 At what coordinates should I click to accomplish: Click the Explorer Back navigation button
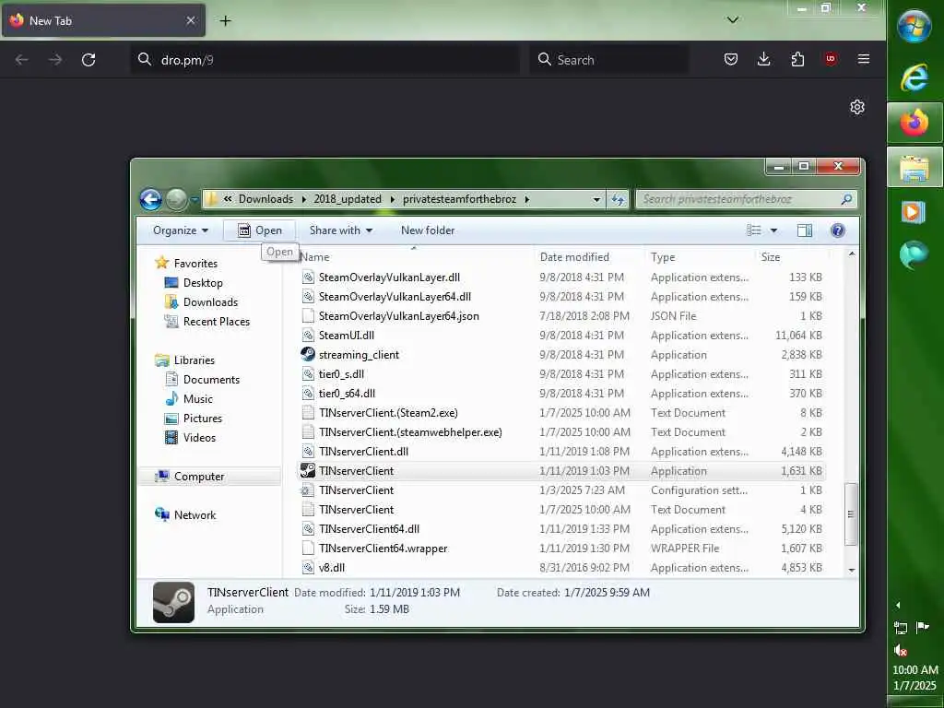(x=150, y=199)
